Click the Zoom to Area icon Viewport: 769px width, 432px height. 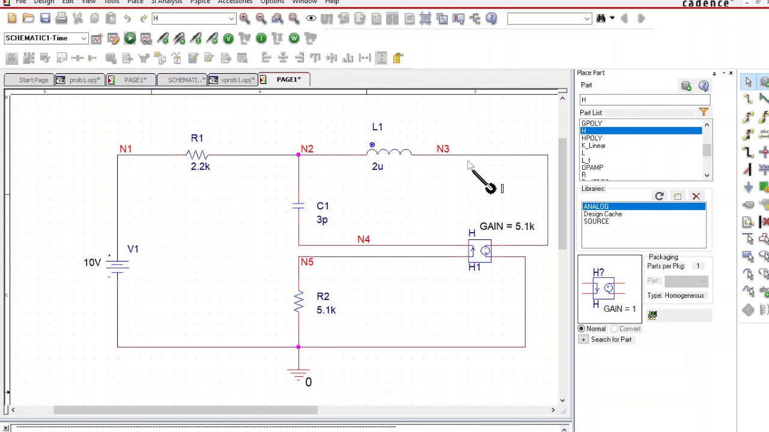point(278,19)
